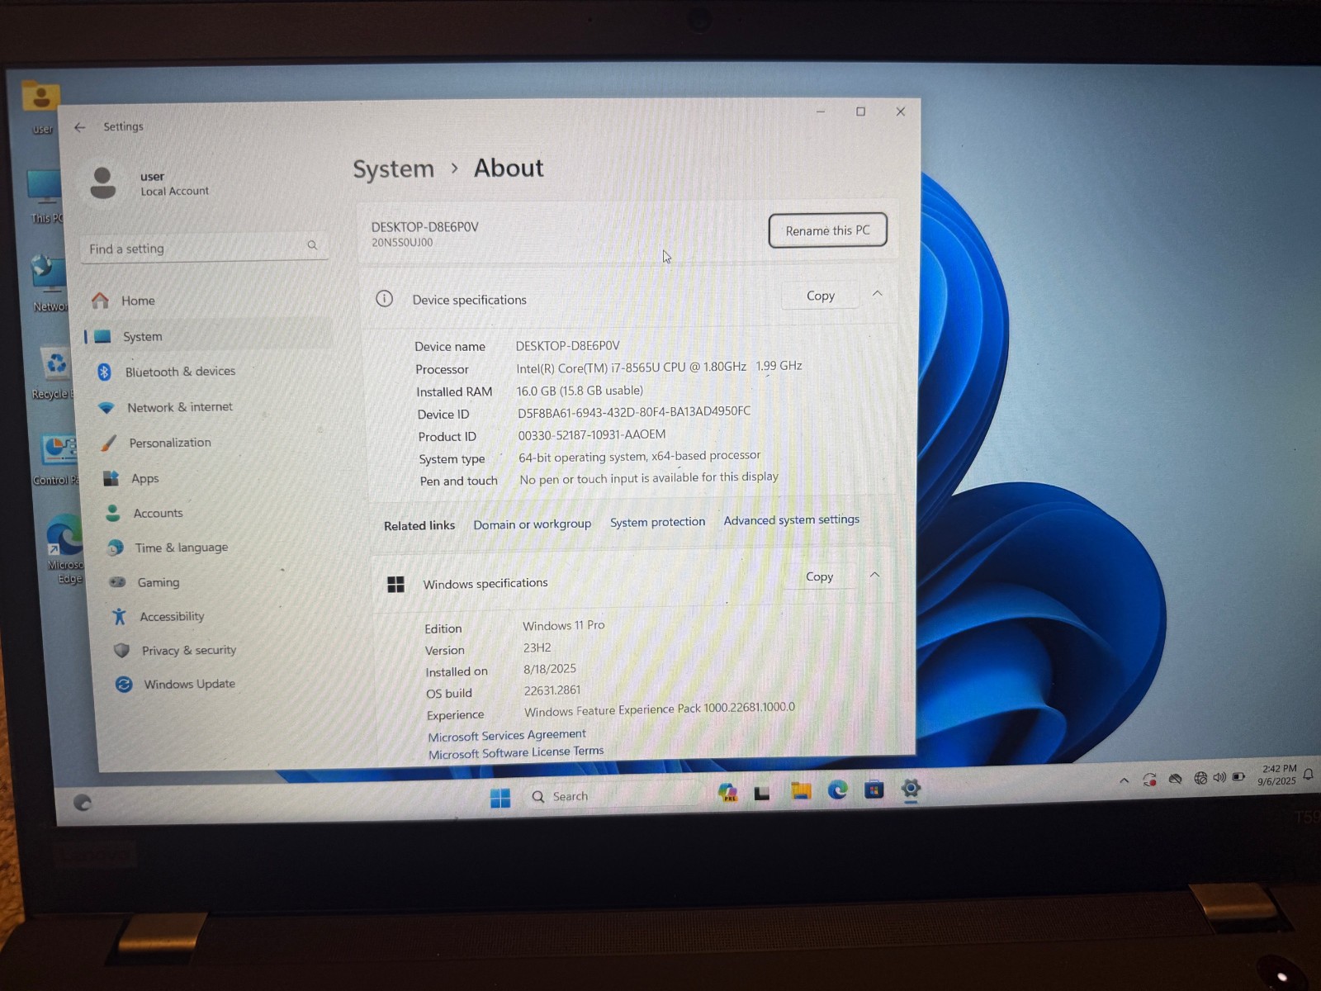Open the Start menu Windows logo
This screenshot has width=1321, height=991.
[500, 798]
